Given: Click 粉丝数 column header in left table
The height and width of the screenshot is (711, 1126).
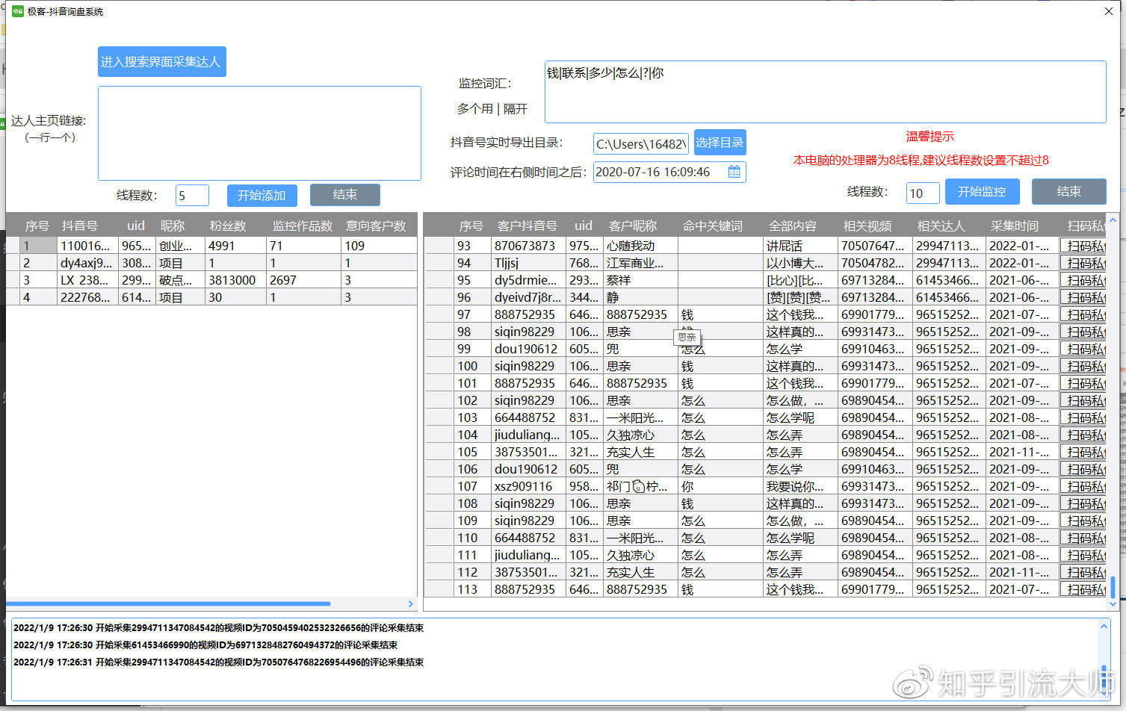Looking at the screenshot, I should pos(228,226).
